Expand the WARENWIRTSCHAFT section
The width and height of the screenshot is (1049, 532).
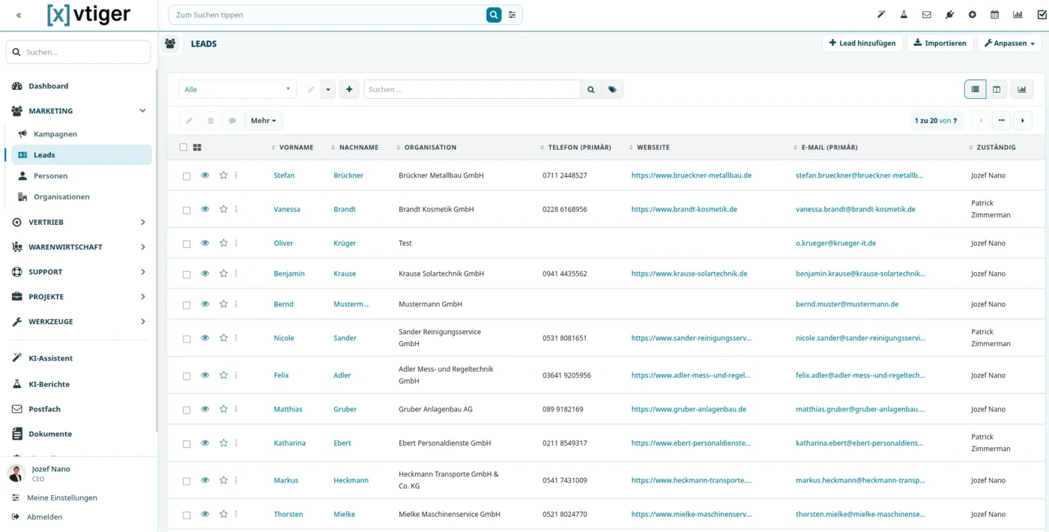point(142,247)
